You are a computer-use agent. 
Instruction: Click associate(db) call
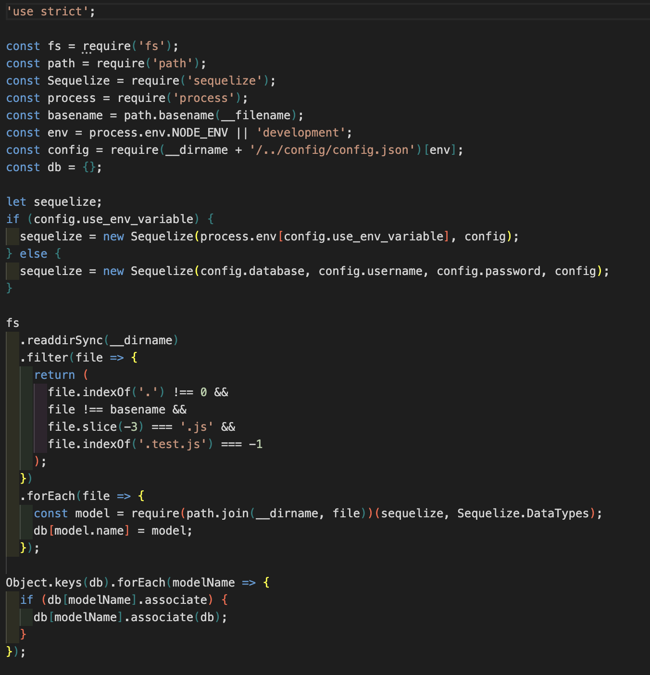point(176,617)
